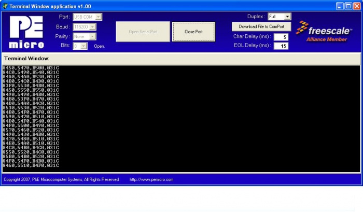Open the Duplex dropdown set to Full
The width and height of the screenshot is (363, 212).
(288, 17)
